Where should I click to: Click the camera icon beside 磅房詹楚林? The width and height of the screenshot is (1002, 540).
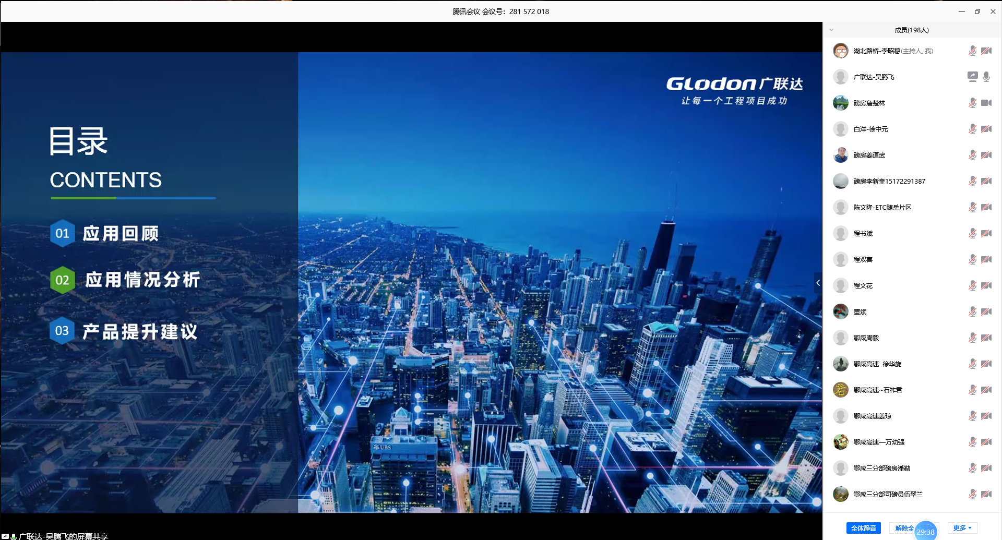(x=986, y=103)
